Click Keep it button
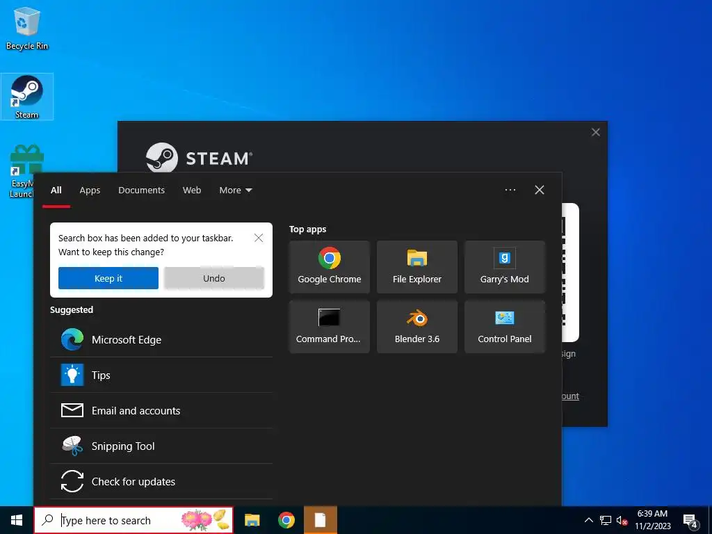 [108, 278]
